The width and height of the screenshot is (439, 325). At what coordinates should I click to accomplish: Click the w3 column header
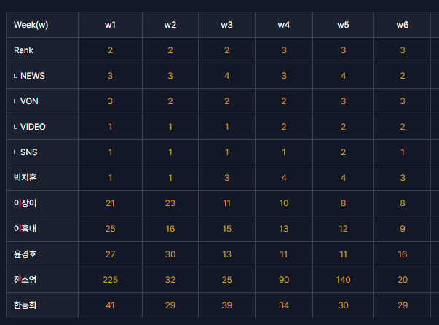(226, 25)
